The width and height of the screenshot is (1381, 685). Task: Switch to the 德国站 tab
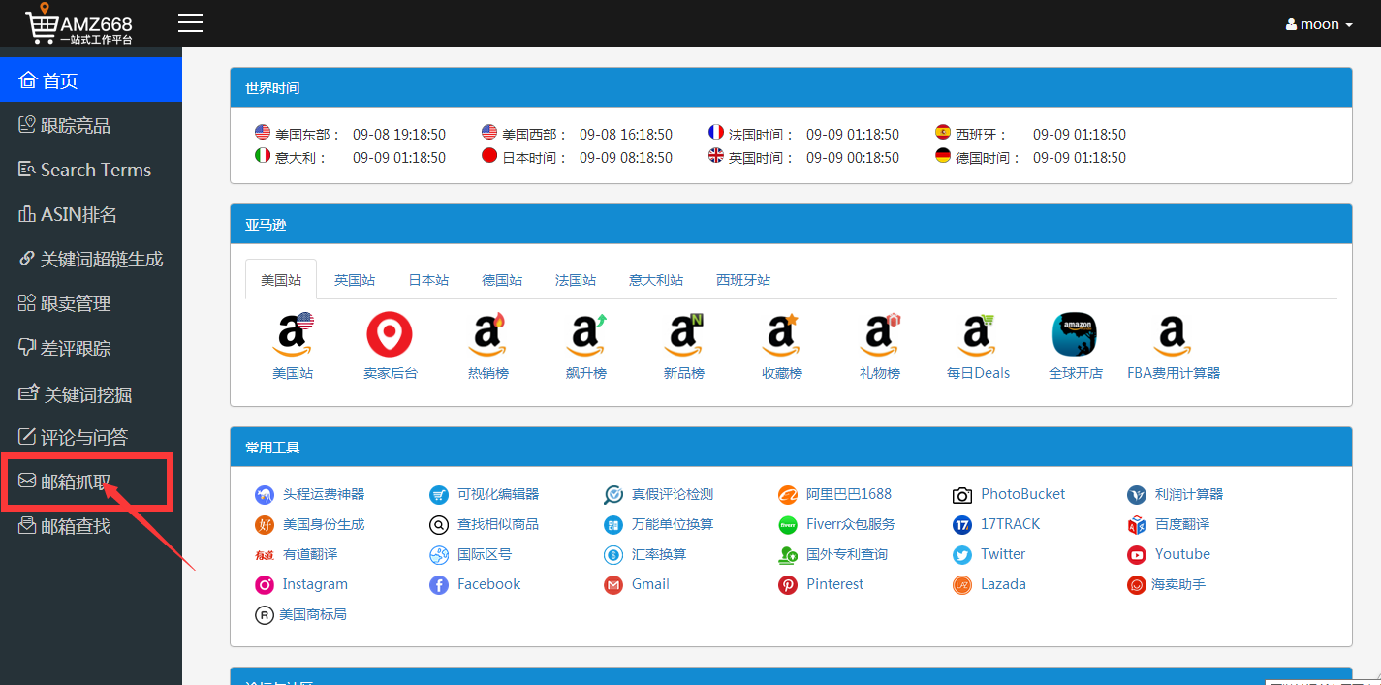click(502, 280)
